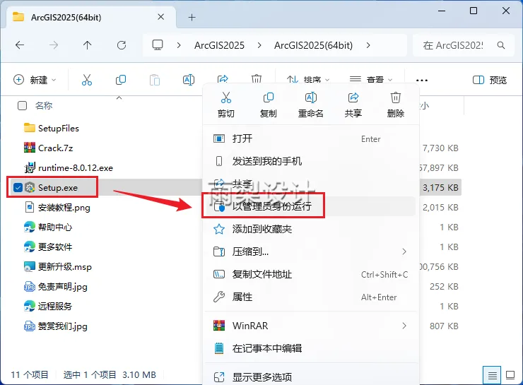Minimize the Explorer window
This screenshot has width=523, height=385.
pos(442,11)
